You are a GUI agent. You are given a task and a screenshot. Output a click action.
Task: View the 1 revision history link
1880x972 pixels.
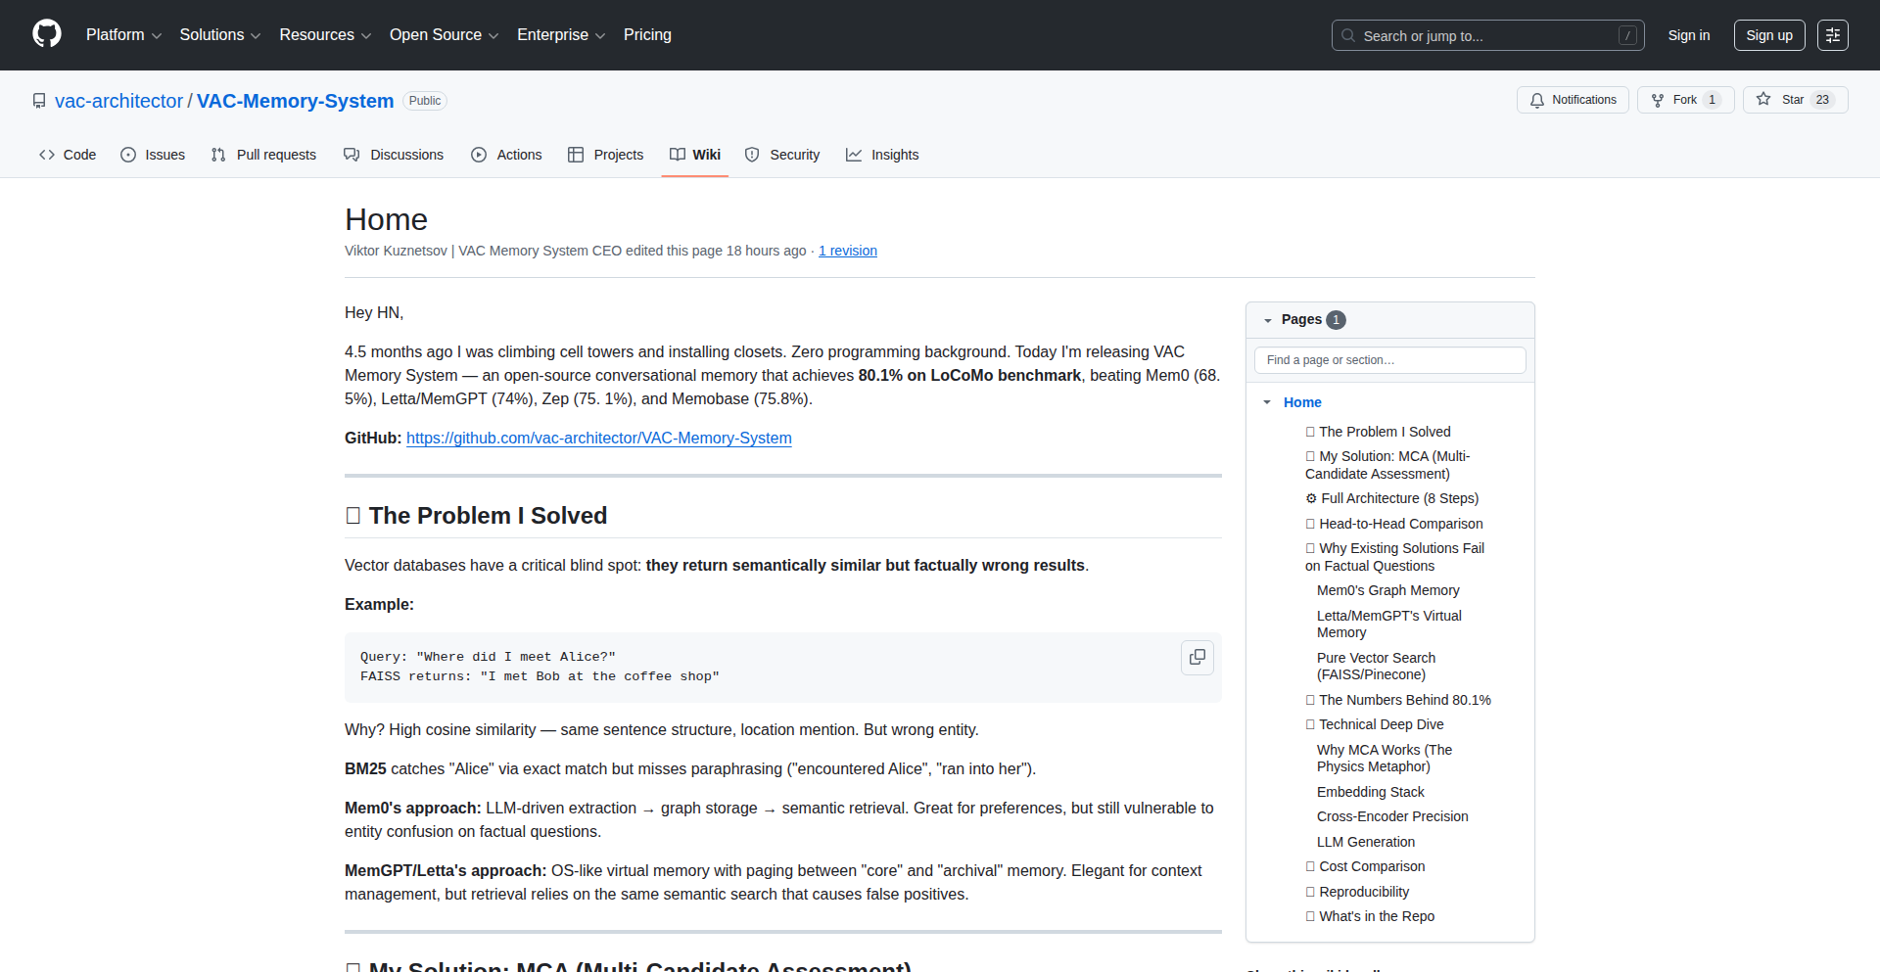tap(848, 251)
